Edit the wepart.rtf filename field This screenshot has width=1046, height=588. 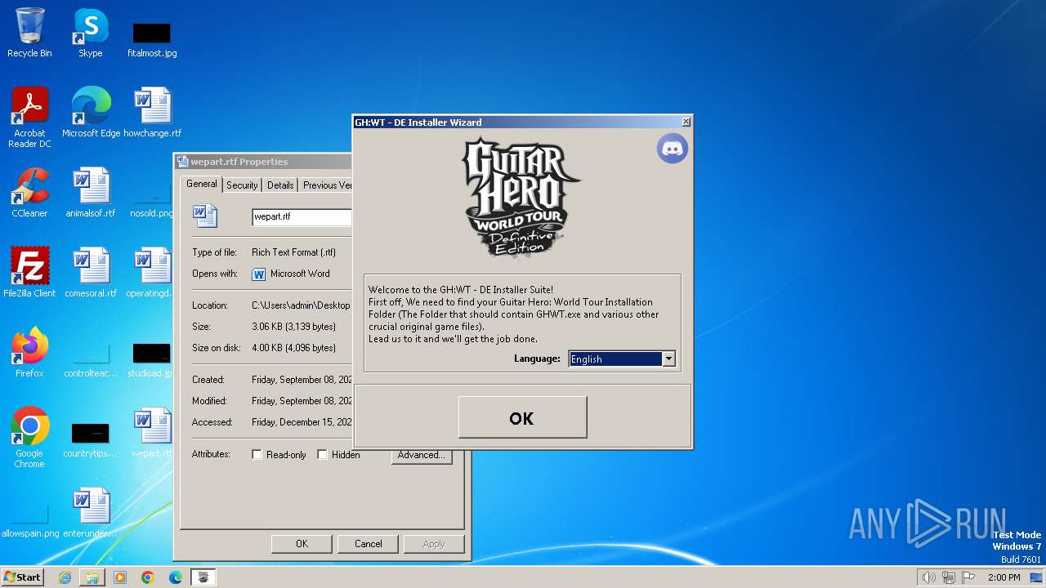tap(302, 216)
